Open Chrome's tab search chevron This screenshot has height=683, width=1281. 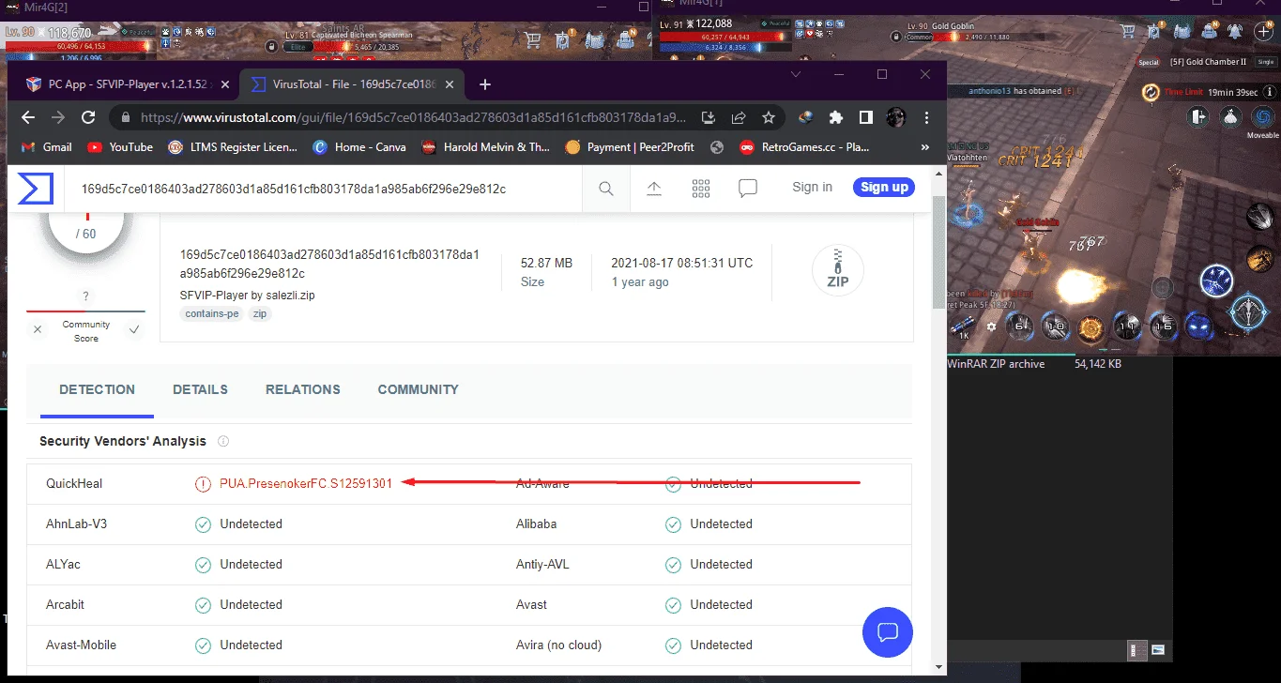pos(796,74)
